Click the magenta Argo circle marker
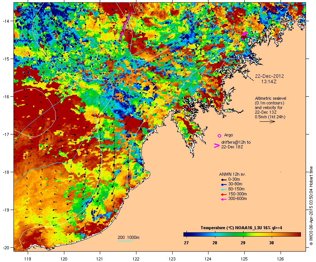This screenshot has height=262, width=316. tap(220, 136)
